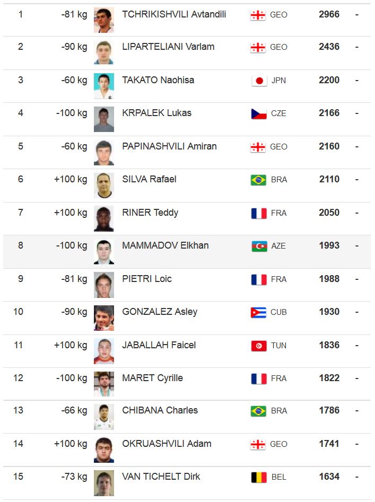Click the Brazil flag beside SILVA Rafael
Screen dimensions: 375x502
[x=258, y=180]
